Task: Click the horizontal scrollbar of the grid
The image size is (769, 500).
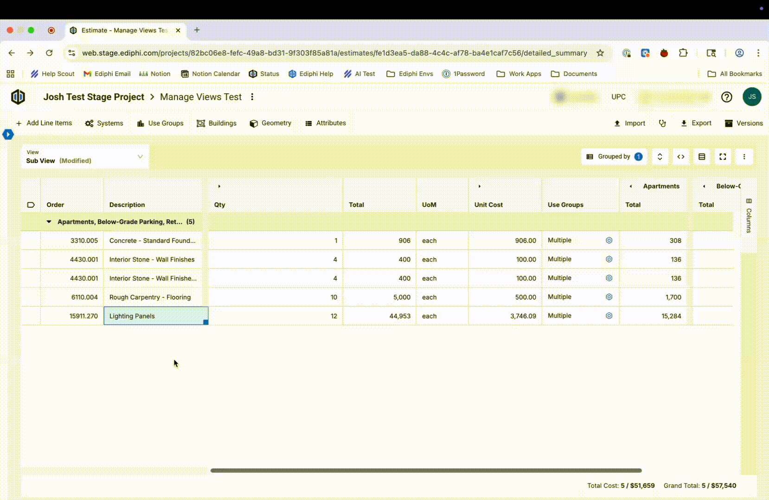Action: [x=426, y=470]
